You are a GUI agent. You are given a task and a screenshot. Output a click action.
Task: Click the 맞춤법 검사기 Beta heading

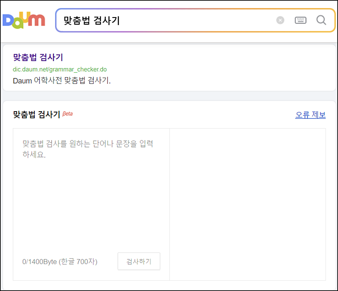(x=43, y=114)
